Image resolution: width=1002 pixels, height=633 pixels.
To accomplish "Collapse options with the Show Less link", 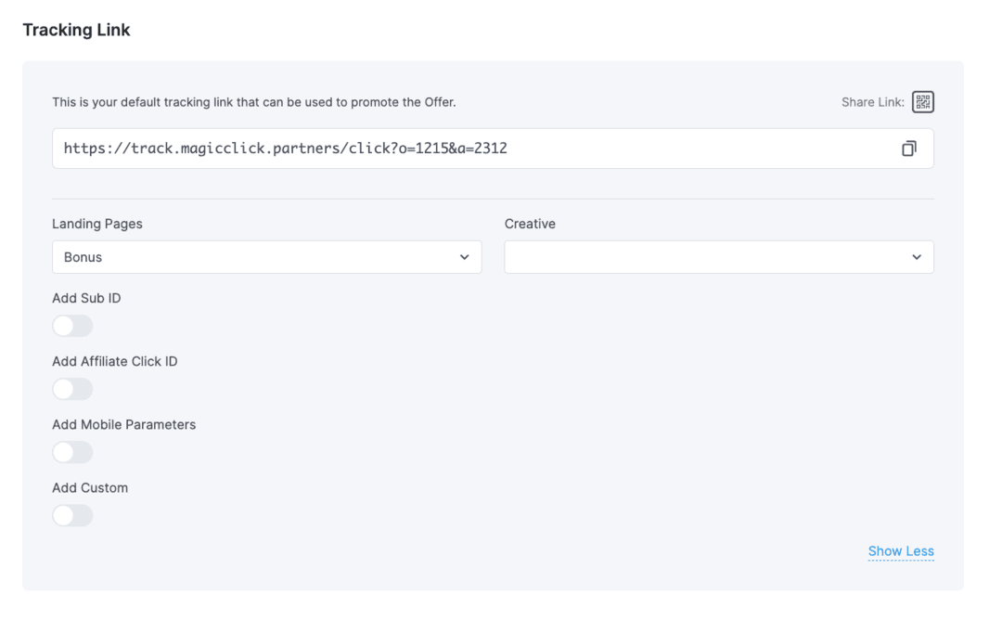I will coord(900,551).
